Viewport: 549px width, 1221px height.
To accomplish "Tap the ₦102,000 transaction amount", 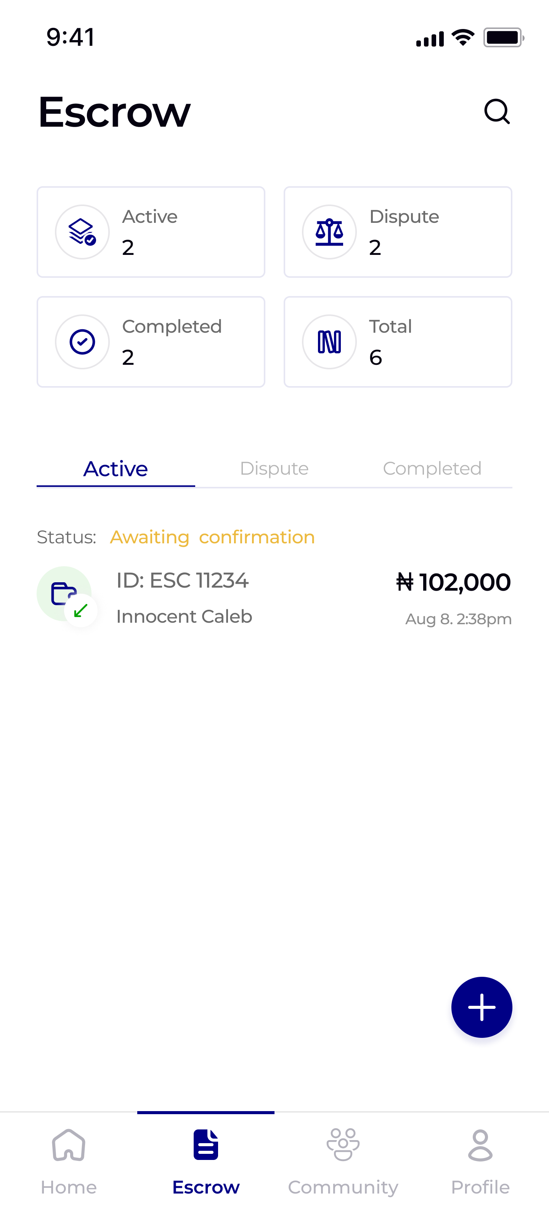I will tap(453, 582).
